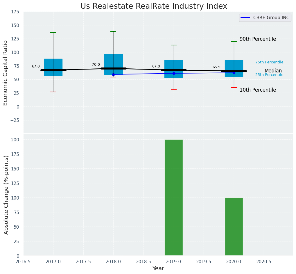Click the blue line sample in the legend

click(x=246, y=18)
